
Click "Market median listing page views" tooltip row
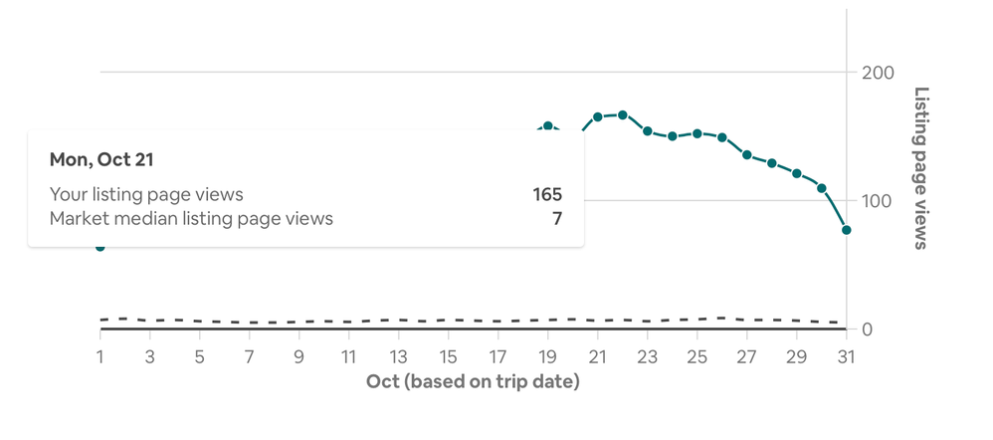(x=191, y=218)
